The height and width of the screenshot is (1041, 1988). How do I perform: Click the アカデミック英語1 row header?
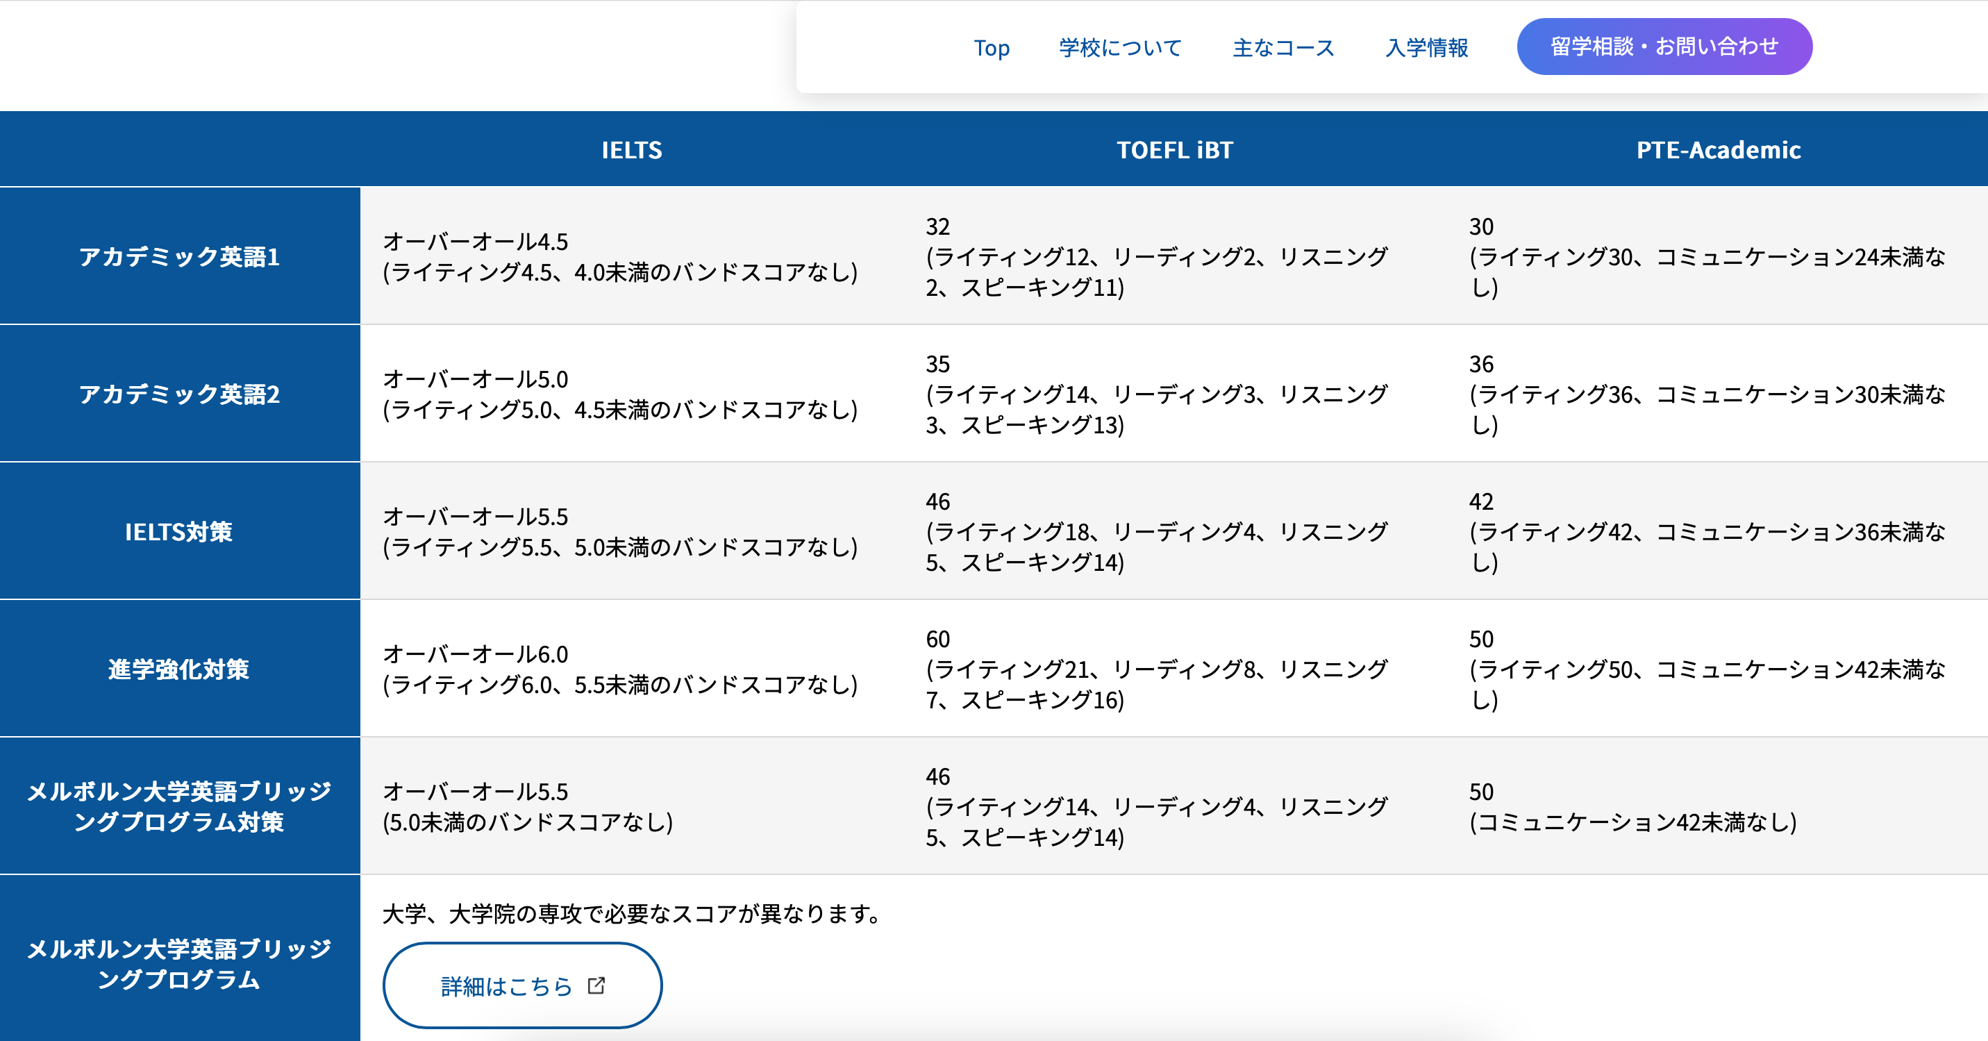(x=180, y=256)
